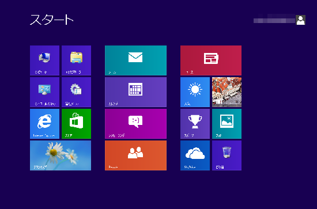Viewport: 317px width, 209px height.
Task: Open the green Store tile
Action: 76,124
